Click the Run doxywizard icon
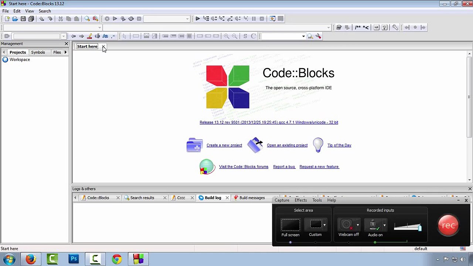Screen dimensions: 473x266 tap(339, 27)
